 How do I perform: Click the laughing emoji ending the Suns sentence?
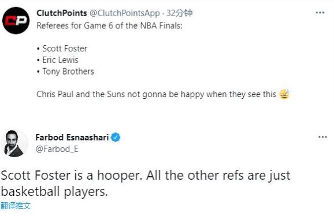point(284,94)
